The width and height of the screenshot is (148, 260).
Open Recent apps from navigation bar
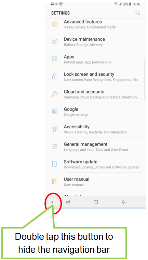(x=68, y=202)
